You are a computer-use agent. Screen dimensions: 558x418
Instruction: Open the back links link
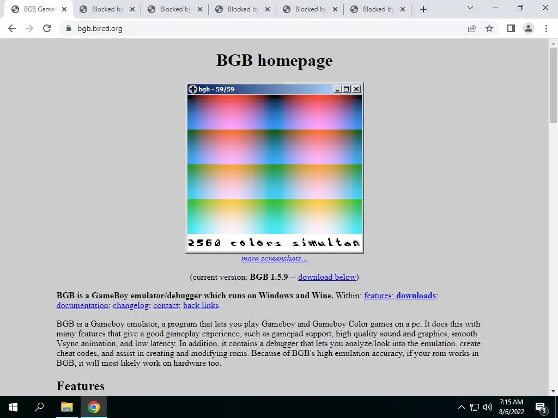201,305
